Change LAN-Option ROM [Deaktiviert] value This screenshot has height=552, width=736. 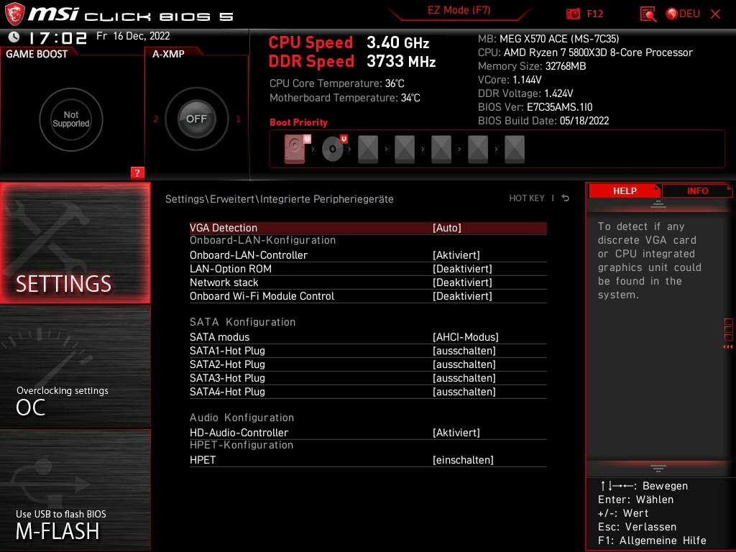point(462,269)
